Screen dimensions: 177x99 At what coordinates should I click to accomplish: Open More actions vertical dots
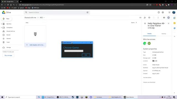158,18
